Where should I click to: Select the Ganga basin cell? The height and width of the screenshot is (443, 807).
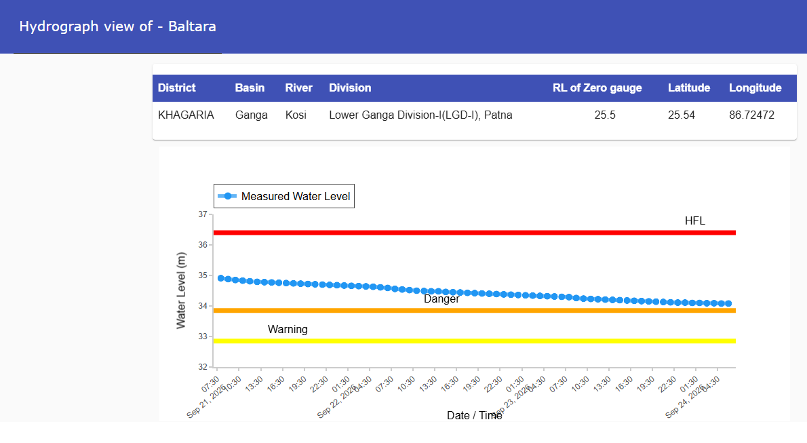(x=251, y=115)
